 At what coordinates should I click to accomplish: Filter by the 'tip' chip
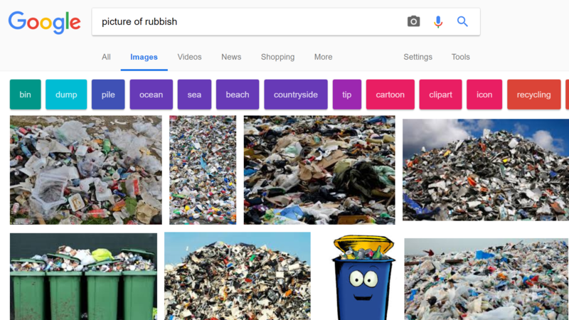point(347,95)
